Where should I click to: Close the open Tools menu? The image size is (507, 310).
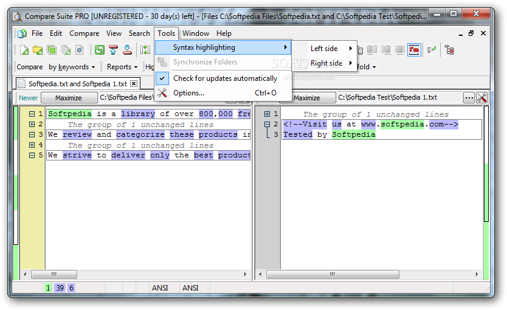(x=166, y=33)
